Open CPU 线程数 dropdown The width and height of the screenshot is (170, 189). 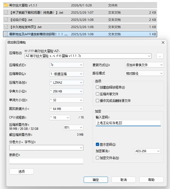tap(60, 117)
